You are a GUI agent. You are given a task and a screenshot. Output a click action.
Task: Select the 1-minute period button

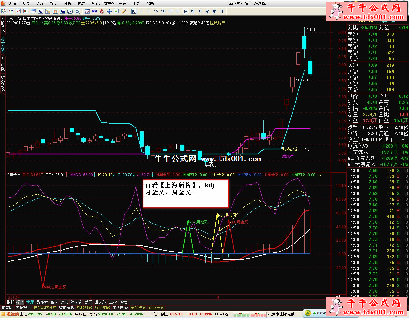point(141,11)
